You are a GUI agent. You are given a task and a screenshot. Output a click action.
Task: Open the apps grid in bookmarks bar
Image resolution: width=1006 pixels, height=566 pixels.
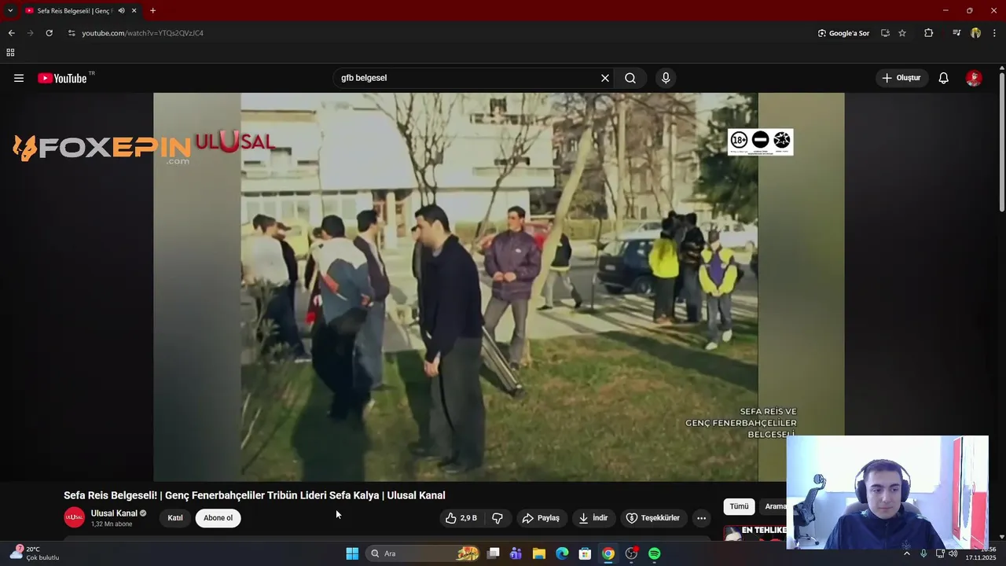point(10,53)
